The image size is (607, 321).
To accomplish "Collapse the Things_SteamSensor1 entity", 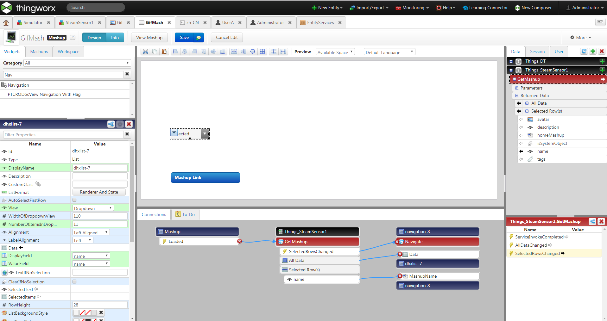I will (511, 70).
